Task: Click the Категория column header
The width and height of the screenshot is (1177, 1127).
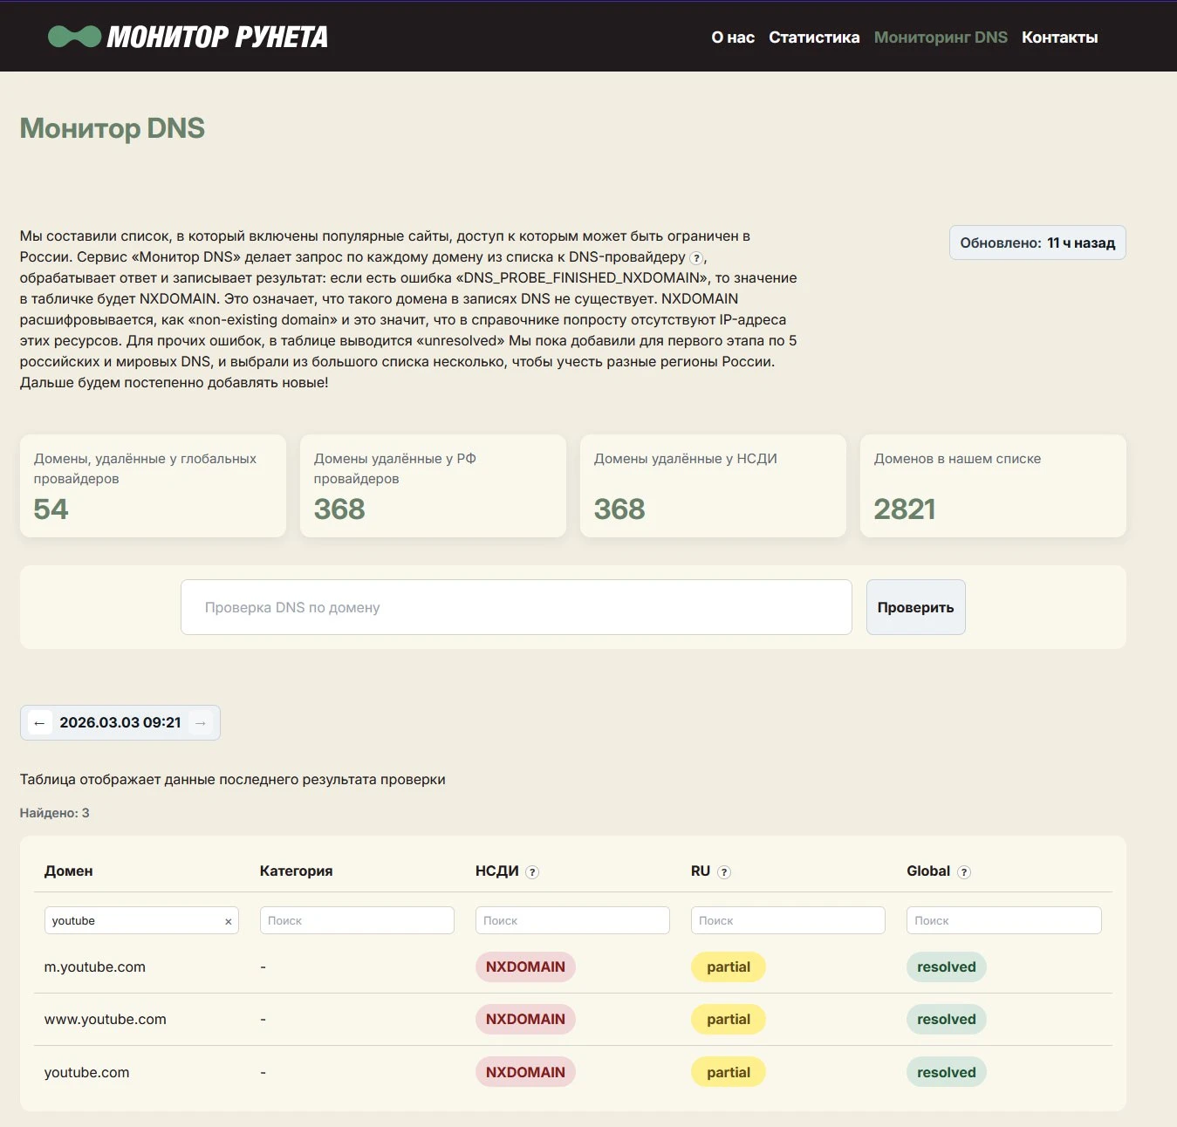Action: pos(296,871)
